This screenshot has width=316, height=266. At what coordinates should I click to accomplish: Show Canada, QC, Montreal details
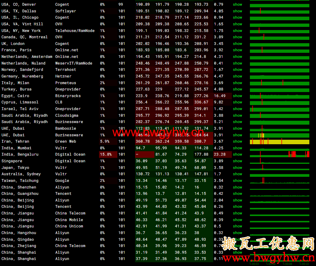click(238, 37)
